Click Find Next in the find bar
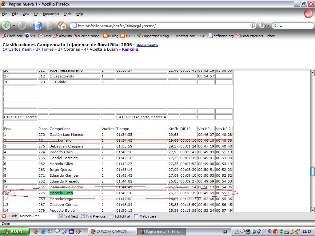Screen dimensions: 315x236 pyautogui.click(x=68, y=216)
